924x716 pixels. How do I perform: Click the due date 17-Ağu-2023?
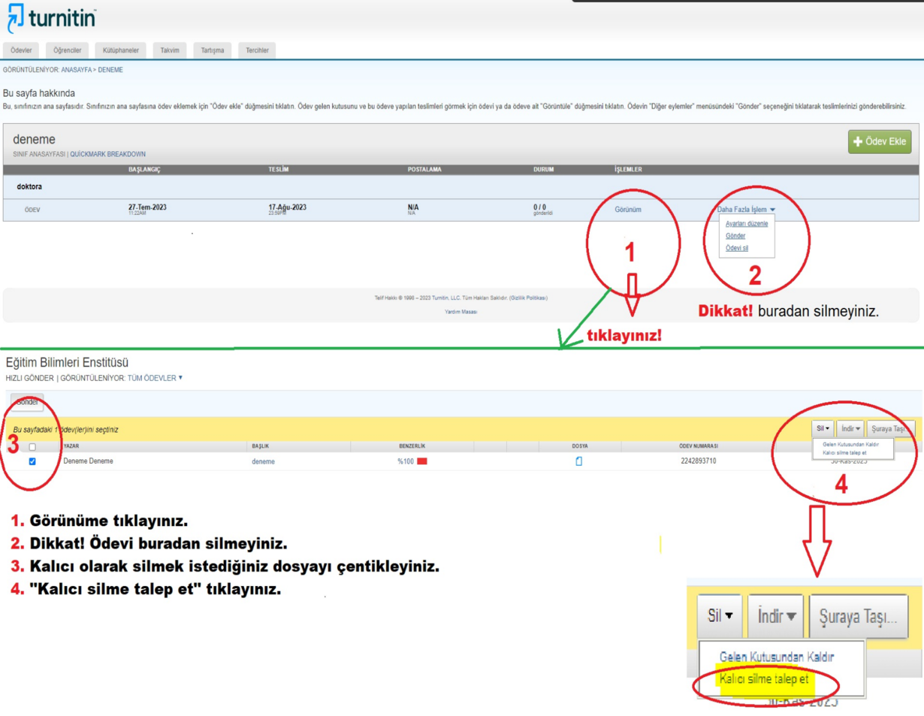(287, 207)
